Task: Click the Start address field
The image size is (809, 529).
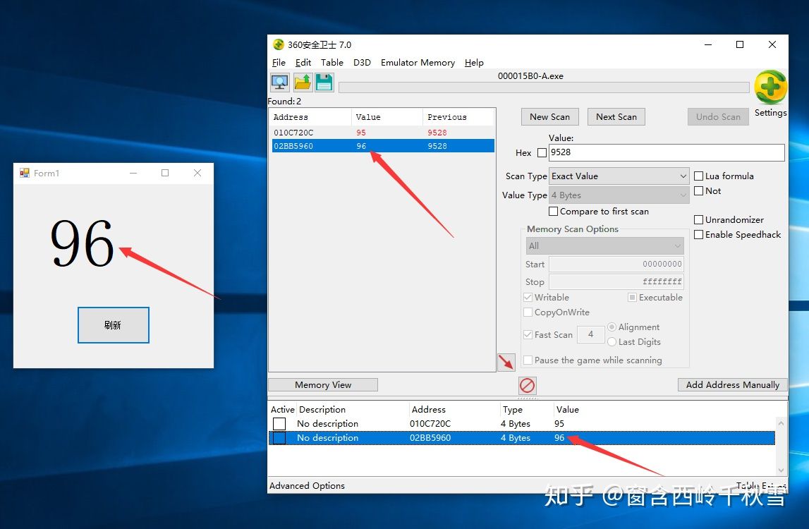Action: pos(616,264)
